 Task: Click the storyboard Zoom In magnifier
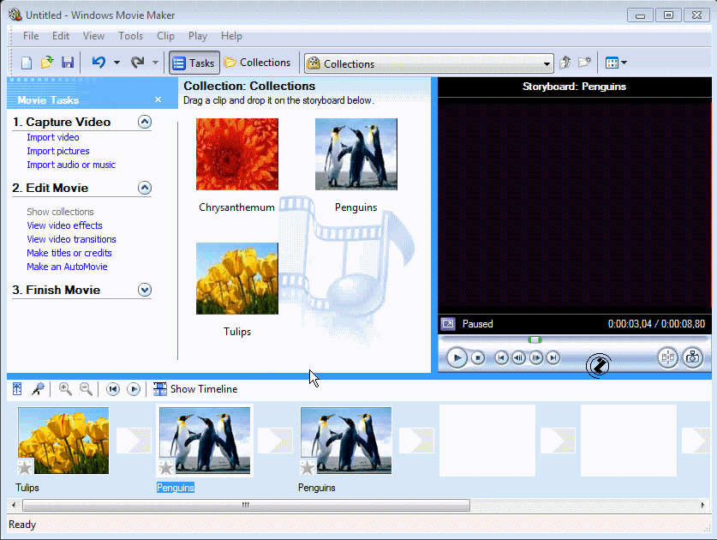pos(65,389)
